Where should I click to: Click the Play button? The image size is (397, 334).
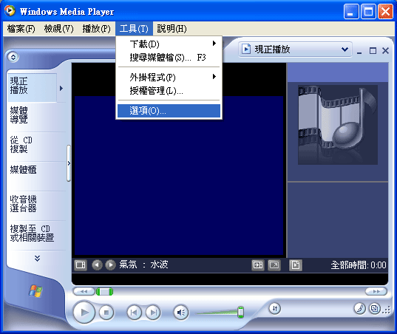point(84,313)
